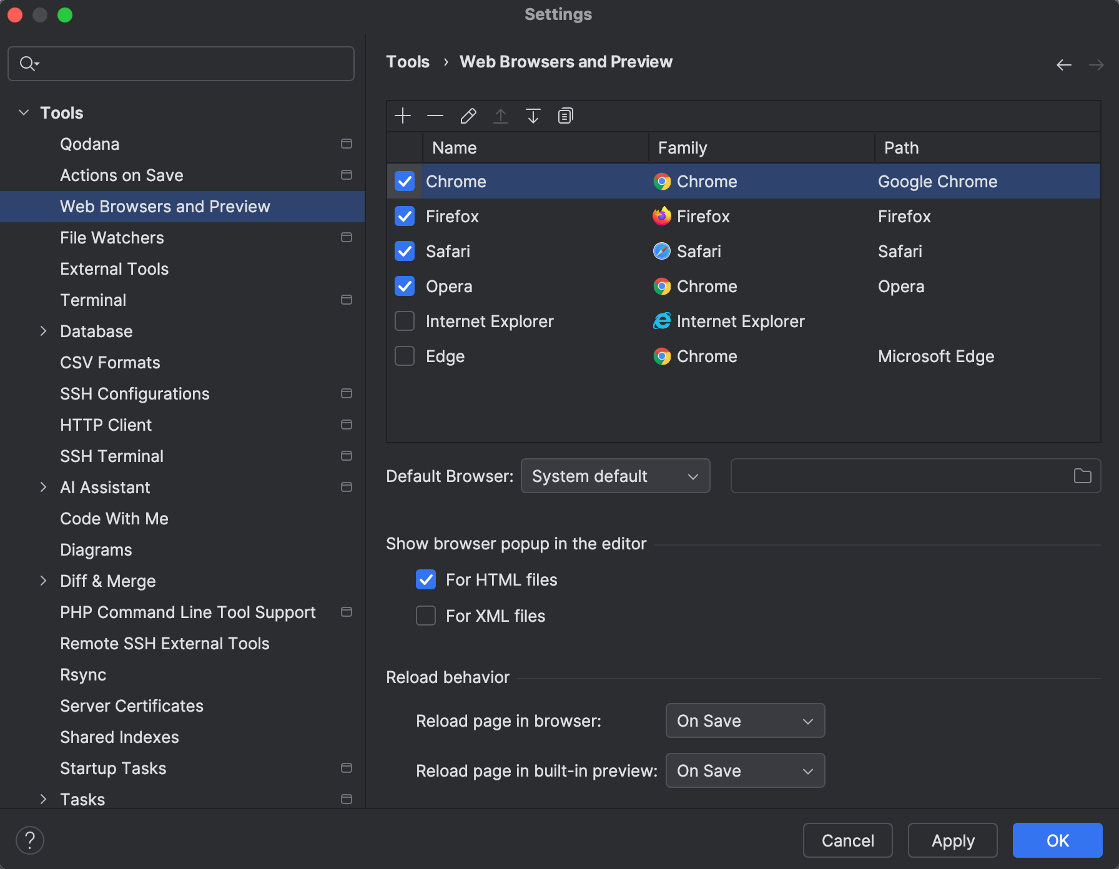Remove selected browser using the minus icon
This screenshot has width=1119, height=869.
pos(435,115)
